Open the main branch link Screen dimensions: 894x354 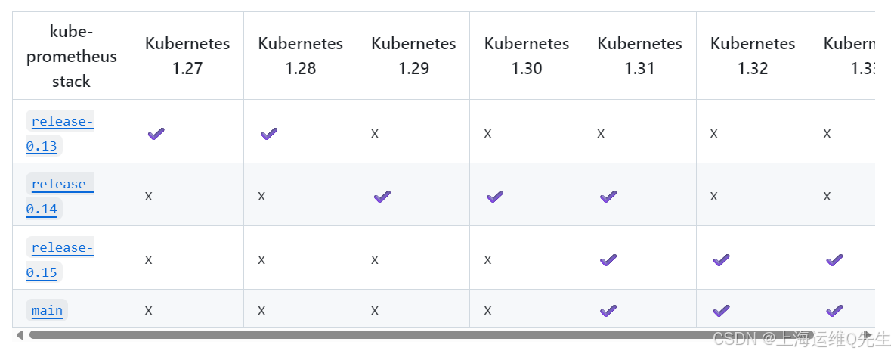47,311
